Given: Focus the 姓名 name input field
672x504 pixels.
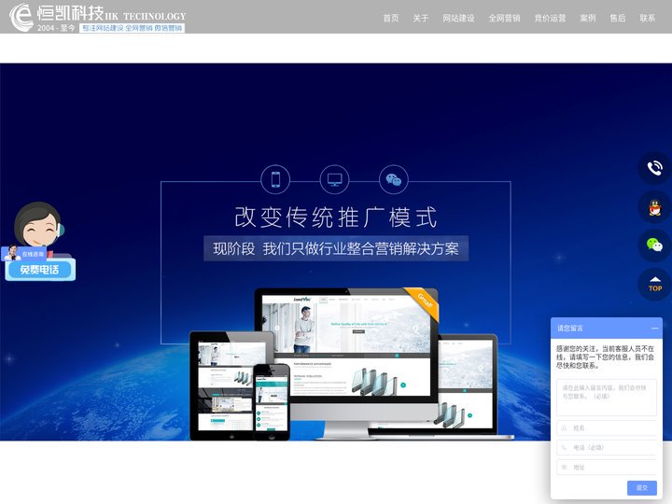Looking at the screenshot, I should [x=607, y=428].
